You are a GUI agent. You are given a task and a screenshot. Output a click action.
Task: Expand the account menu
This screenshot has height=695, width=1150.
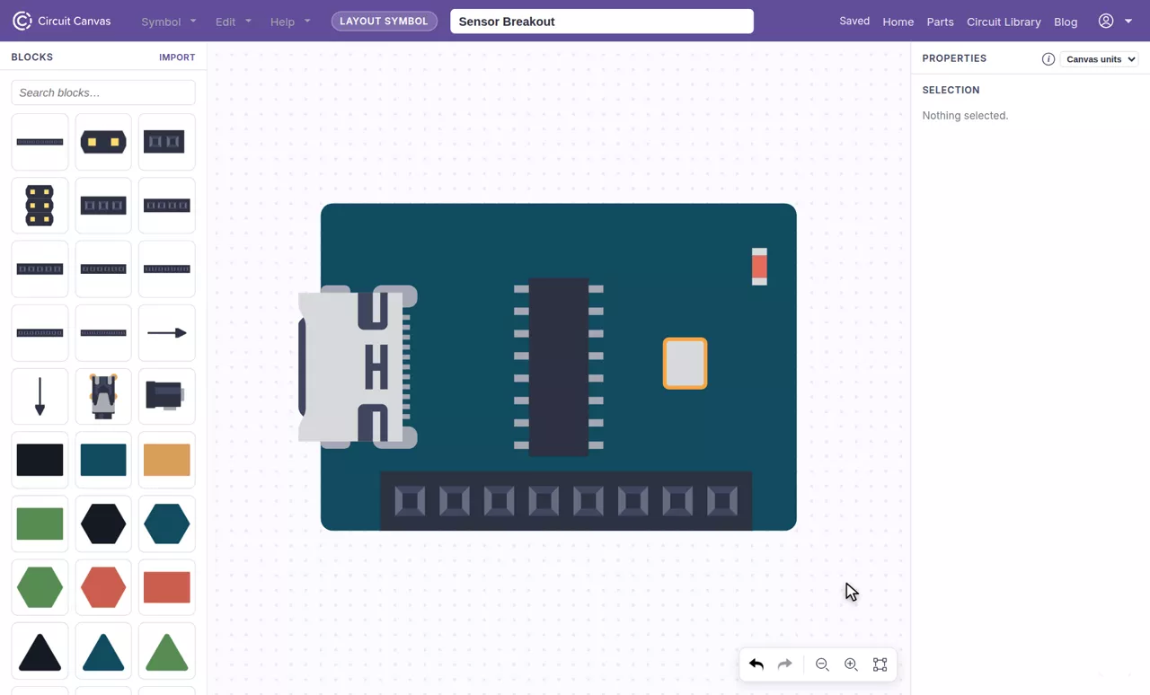pos(1115,21)
